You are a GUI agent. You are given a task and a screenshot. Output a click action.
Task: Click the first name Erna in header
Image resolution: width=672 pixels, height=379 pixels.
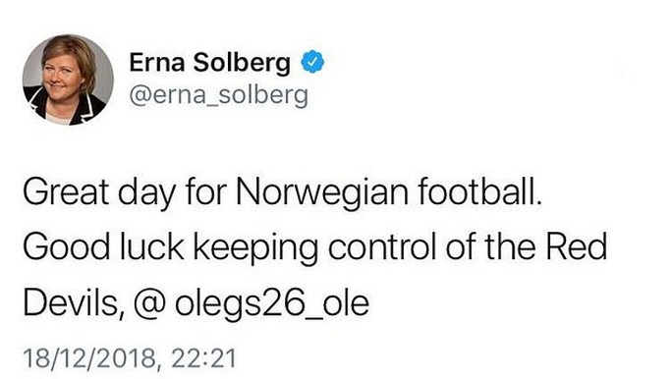coord(157,63)
